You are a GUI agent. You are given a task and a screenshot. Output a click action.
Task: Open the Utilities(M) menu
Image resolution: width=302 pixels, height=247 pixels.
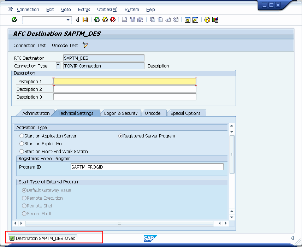click(107, 10)
